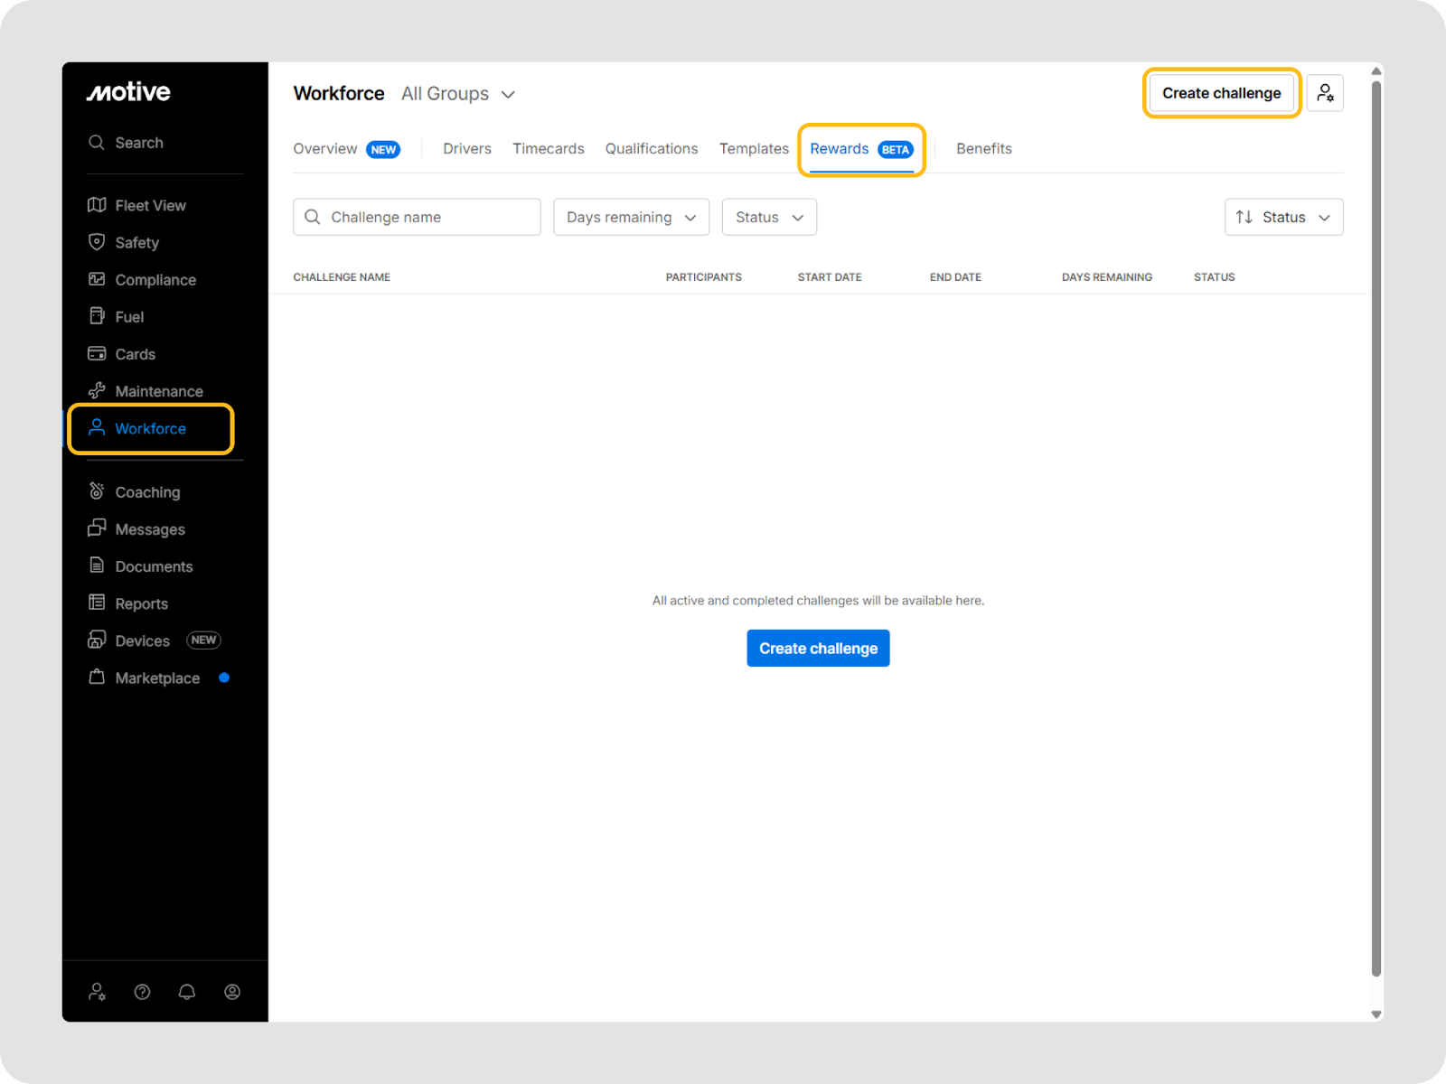
Task: Open Coaching in the sidebar
Action: [147, 492]
